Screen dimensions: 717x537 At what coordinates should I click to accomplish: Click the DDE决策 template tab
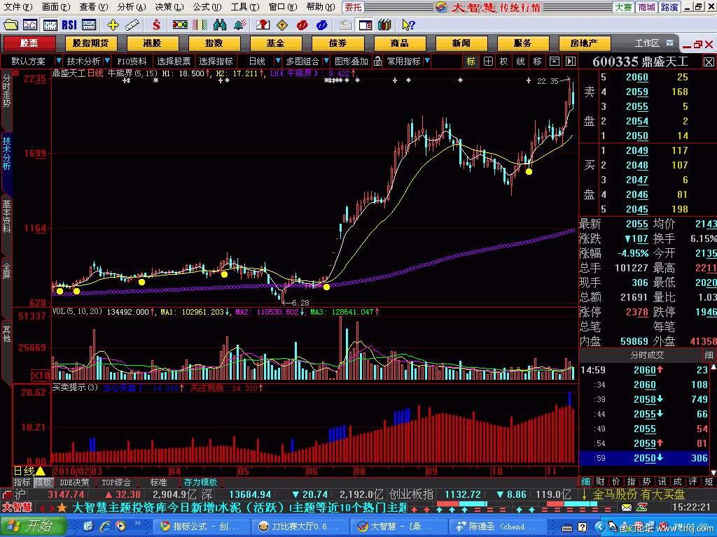pyautogui.click(x=74, y=482)
